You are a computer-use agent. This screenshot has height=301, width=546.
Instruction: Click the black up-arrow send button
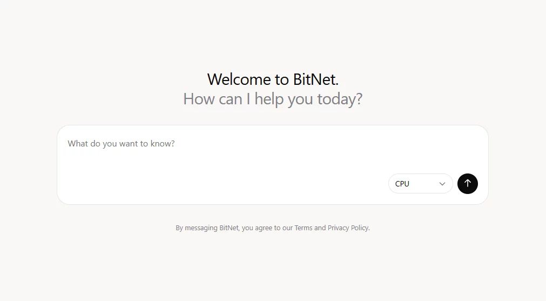coord(467,184)
